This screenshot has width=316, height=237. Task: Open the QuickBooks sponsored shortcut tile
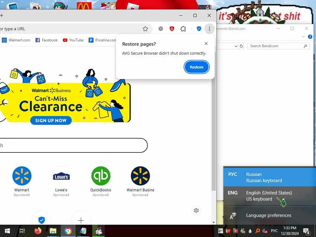101,181
